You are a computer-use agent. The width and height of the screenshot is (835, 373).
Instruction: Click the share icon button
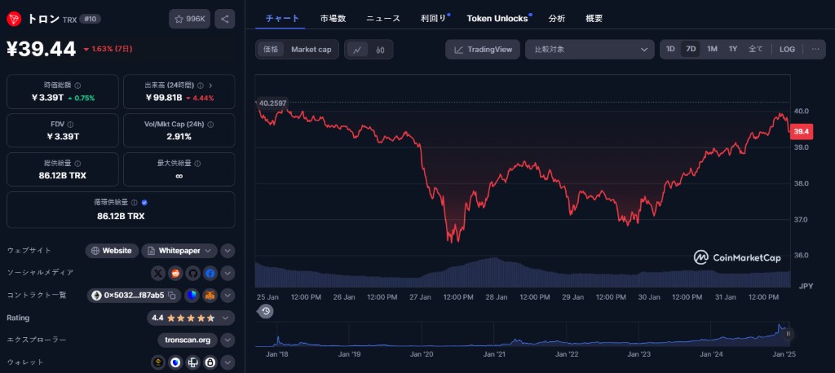[x=224, y=19]
